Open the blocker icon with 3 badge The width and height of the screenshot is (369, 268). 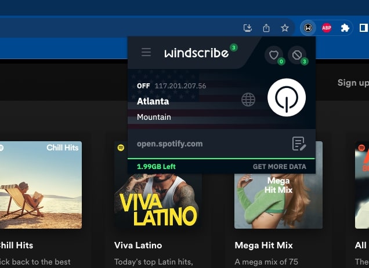click(x=297, y=55)
